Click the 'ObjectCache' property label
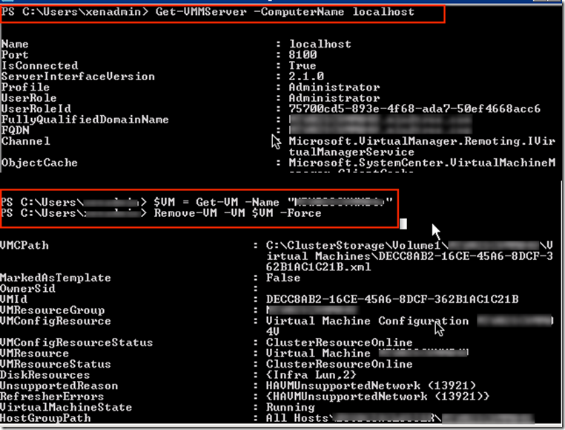565x430 pixels. [39, 163]
